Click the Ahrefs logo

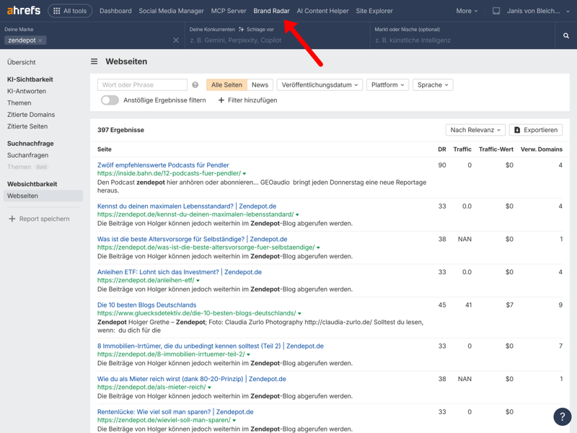(23, 11)
